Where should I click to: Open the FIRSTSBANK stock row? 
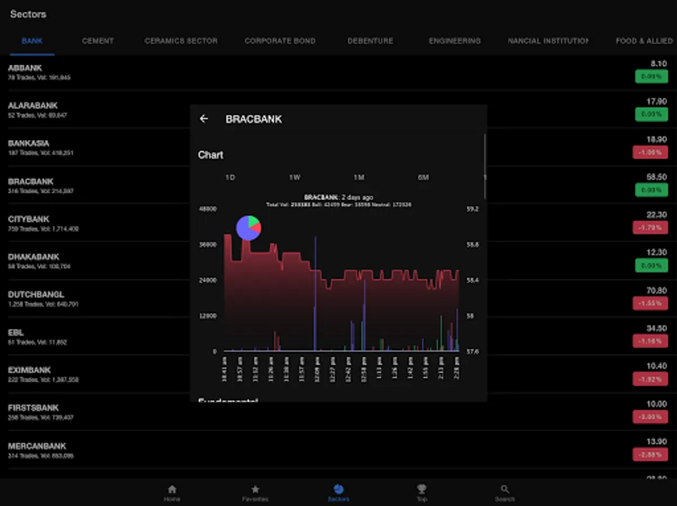click(x=338, y=412)
